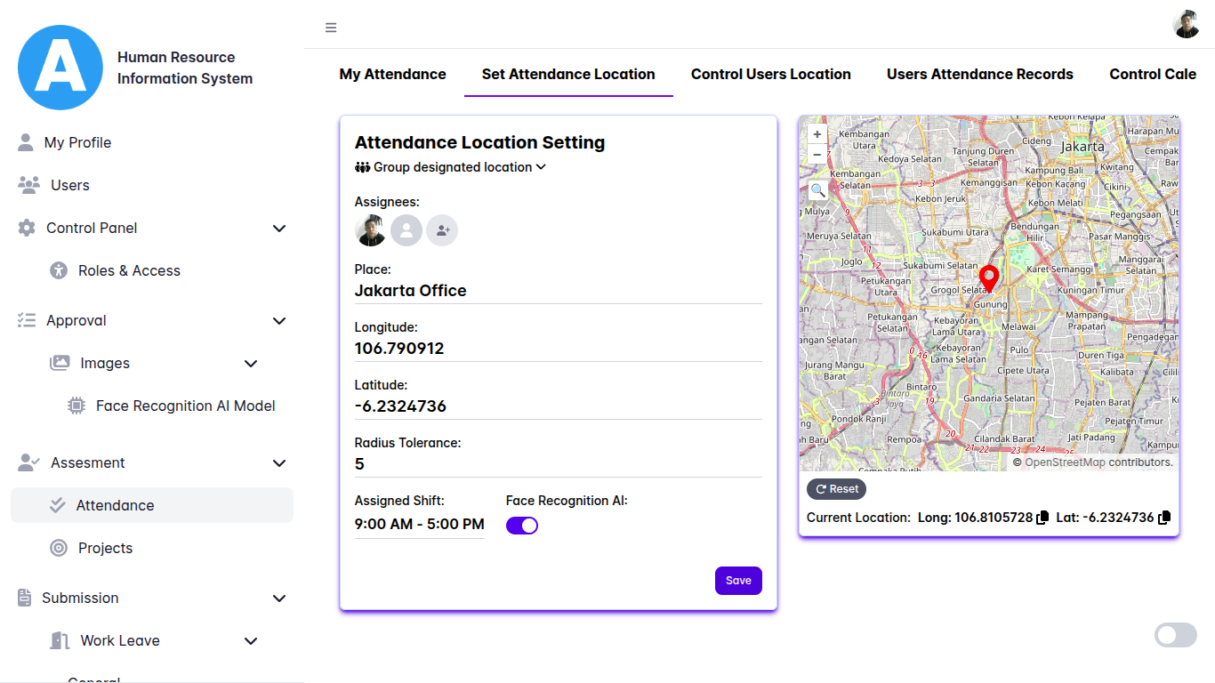Screen dimensions: 1215x683
Task: Click the Assesment person-check icon
Action: pyautogui.click(x=29, y=462)
